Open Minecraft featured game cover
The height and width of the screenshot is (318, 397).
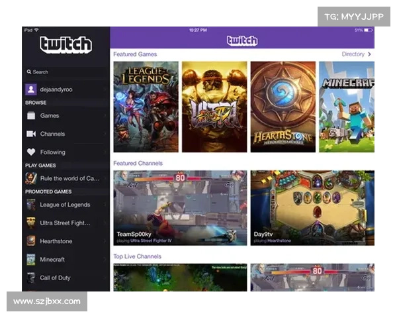pyautogui.click(x=347, y=107)
